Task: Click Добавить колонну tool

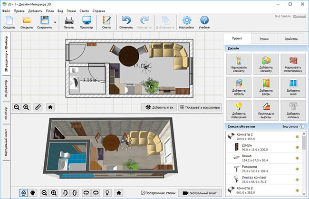Action: click(293, 110)
